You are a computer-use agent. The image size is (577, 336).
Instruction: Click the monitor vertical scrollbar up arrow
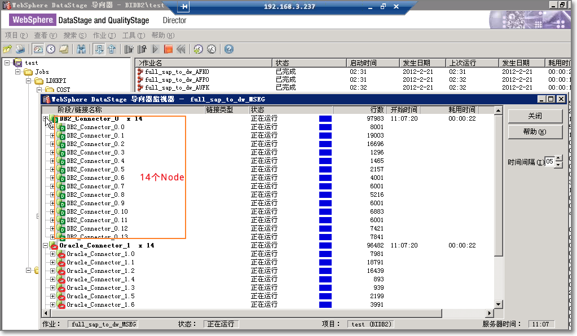pyautogui.click(x=498, y=110)
